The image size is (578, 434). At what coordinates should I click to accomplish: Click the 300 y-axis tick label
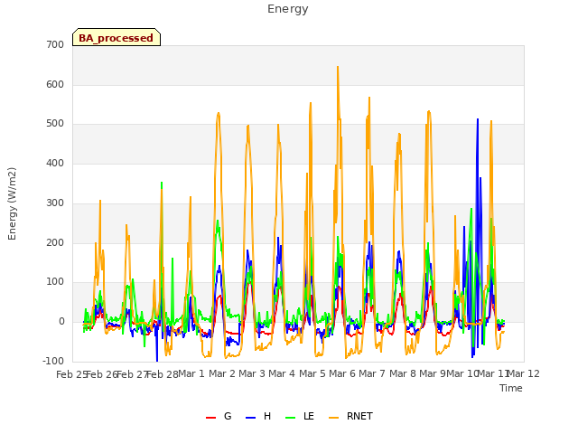55,203
